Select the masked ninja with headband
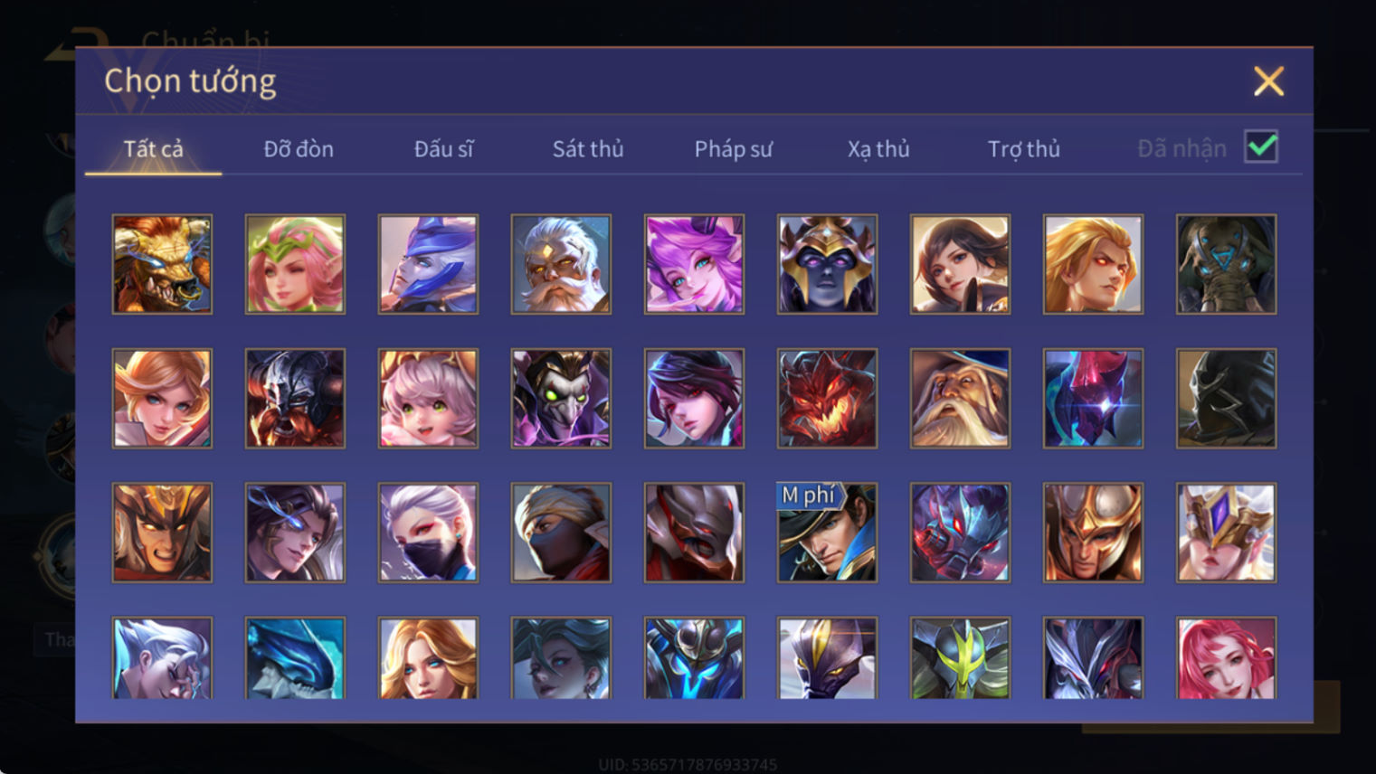 [x=561, y=533]
